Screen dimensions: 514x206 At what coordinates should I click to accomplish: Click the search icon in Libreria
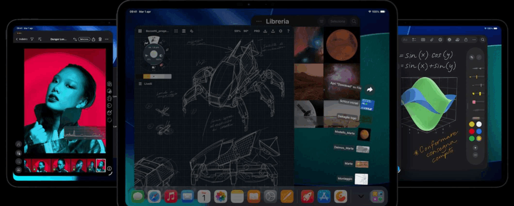point(354,22)
